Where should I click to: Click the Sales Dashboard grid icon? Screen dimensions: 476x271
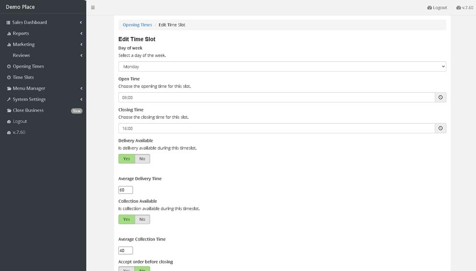8,23
